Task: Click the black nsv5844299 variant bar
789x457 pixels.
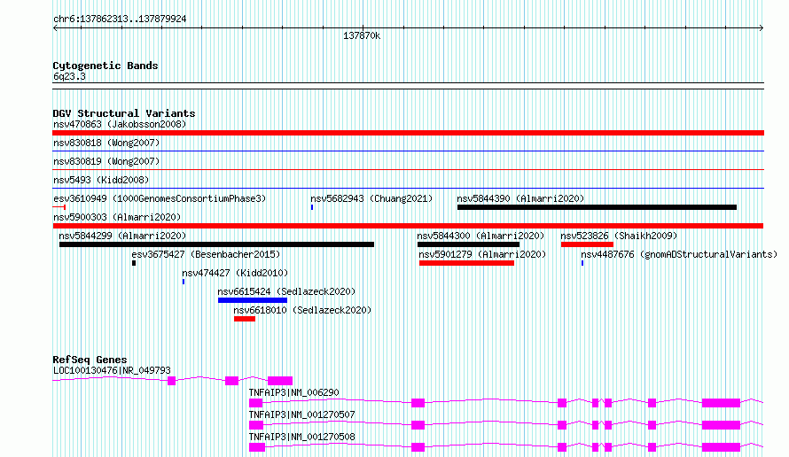Action: coord(216,244)
